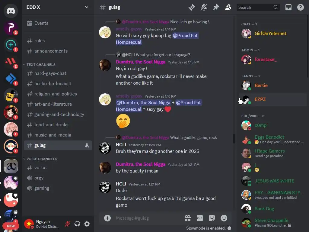Toggle deafen headphones button

(77, 224)
